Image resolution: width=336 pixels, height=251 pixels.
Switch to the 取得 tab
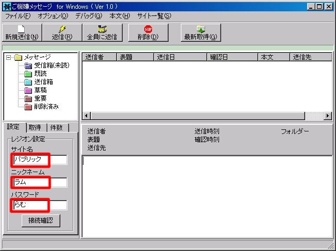pos(36,128)
